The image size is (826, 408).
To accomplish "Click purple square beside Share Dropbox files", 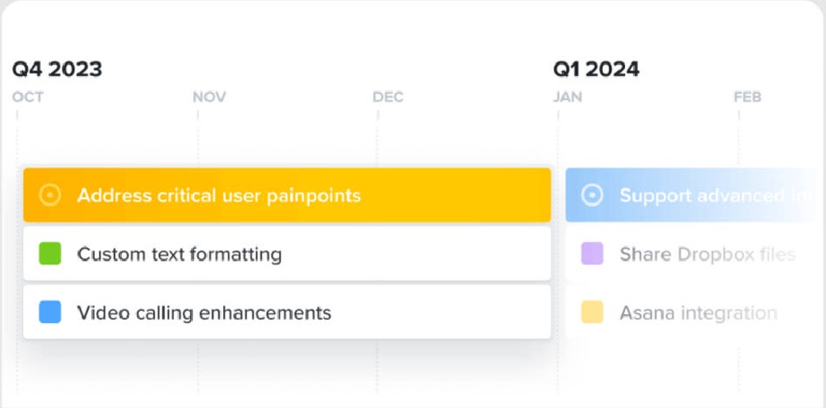I will [x=592, y=254].
